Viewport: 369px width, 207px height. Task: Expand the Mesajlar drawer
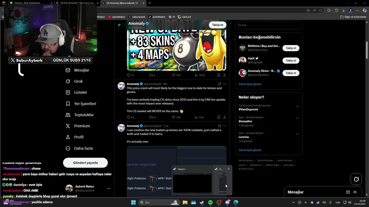click(355, 192)
